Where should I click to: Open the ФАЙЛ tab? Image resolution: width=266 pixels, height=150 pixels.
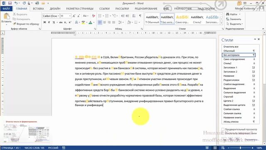point(6,8)
